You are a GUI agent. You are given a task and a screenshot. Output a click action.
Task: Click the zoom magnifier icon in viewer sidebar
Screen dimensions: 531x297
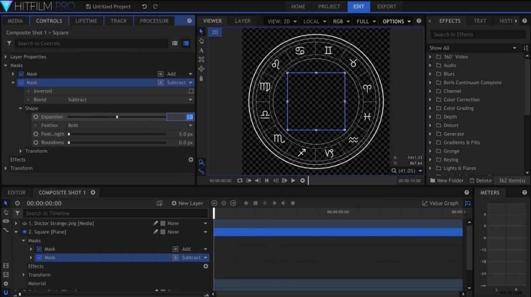click(x=201, y=163)
